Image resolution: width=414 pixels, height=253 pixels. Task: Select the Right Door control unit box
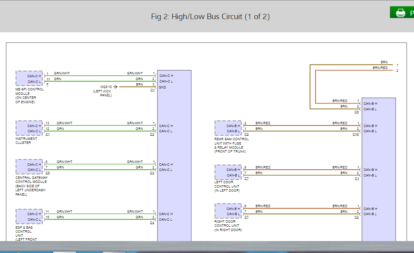click(x=228, y=211)
